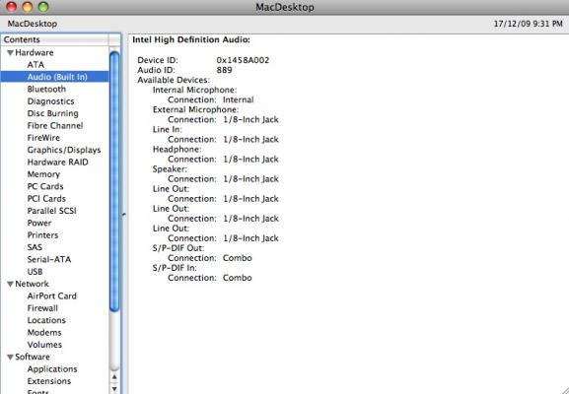Click the Audio ID value 889
This screenshot has width=569, height=394.
[224, 70]
